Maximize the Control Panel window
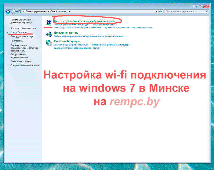 click(x=200, y=6)
